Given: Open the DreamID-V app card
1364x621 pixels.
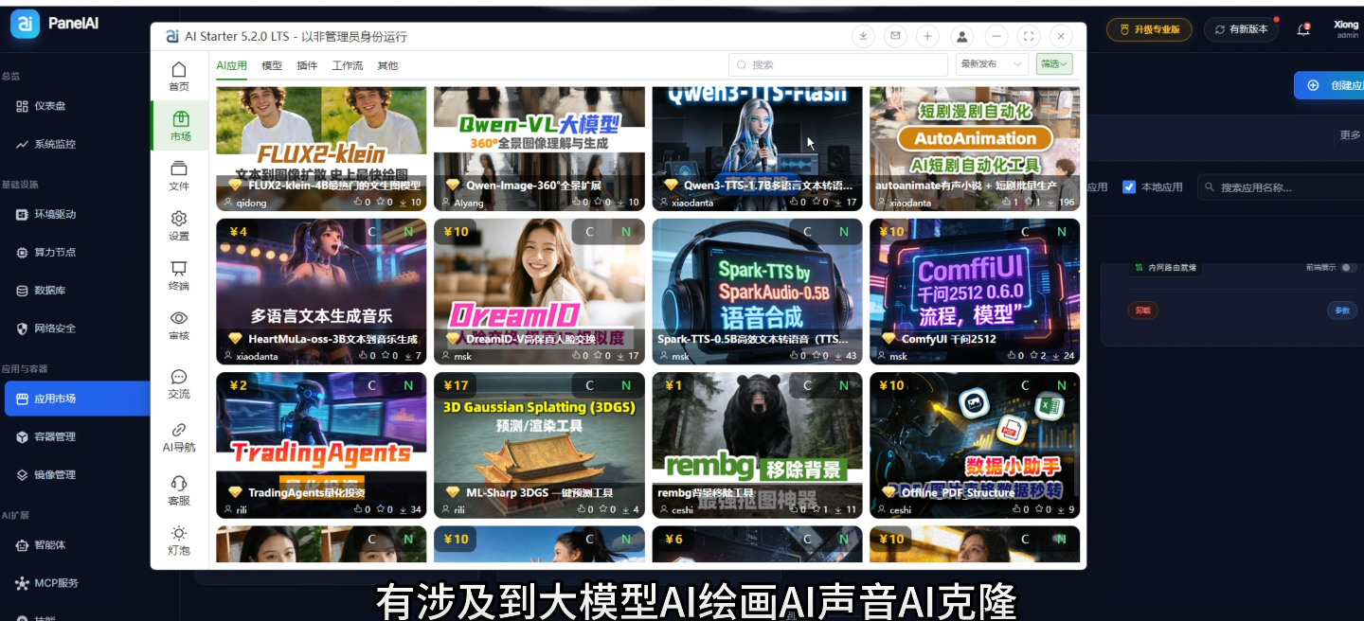Looking at the screenshot, I should (539, 292).
